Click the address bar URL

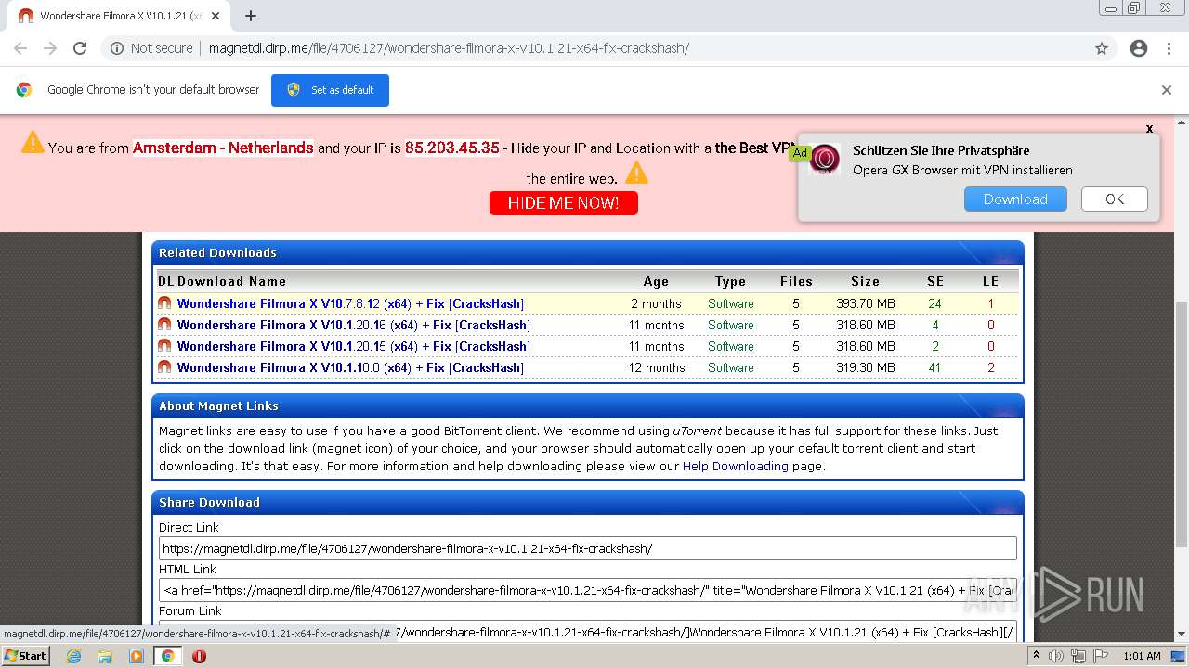pyautogui.click(x=449, y=48)
